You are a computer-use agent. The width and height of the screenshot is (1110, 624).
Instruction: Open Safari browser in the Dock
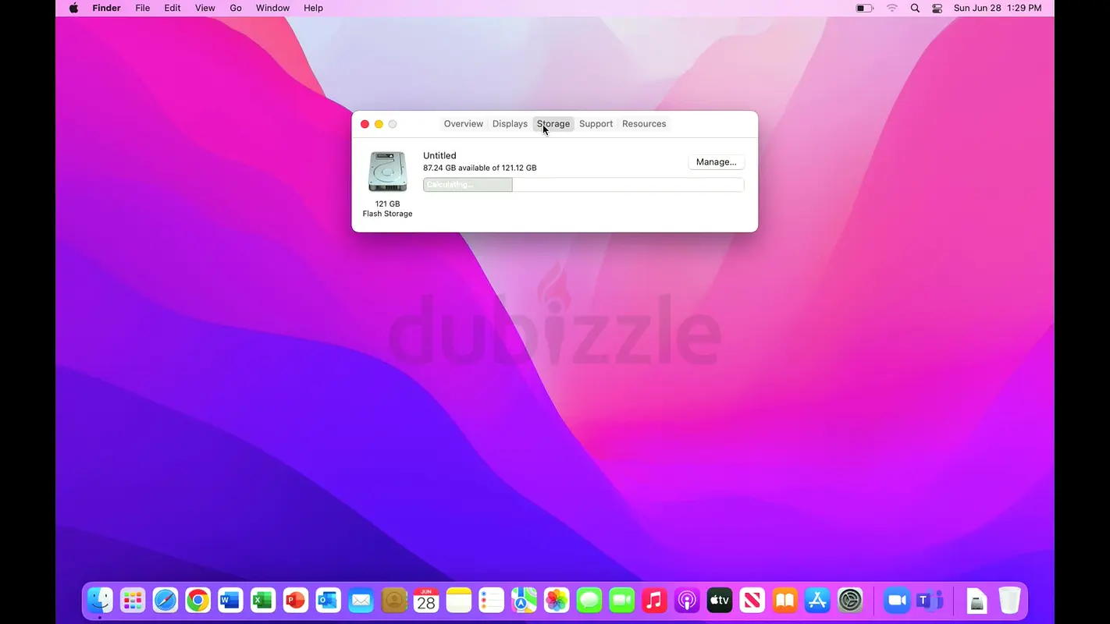[x=165, y=600]
